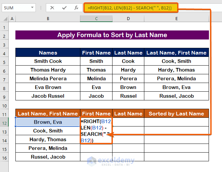Click cell 'Russel, Jacob' in row 16
Screen dimensions: 222x172
[48, 157]
